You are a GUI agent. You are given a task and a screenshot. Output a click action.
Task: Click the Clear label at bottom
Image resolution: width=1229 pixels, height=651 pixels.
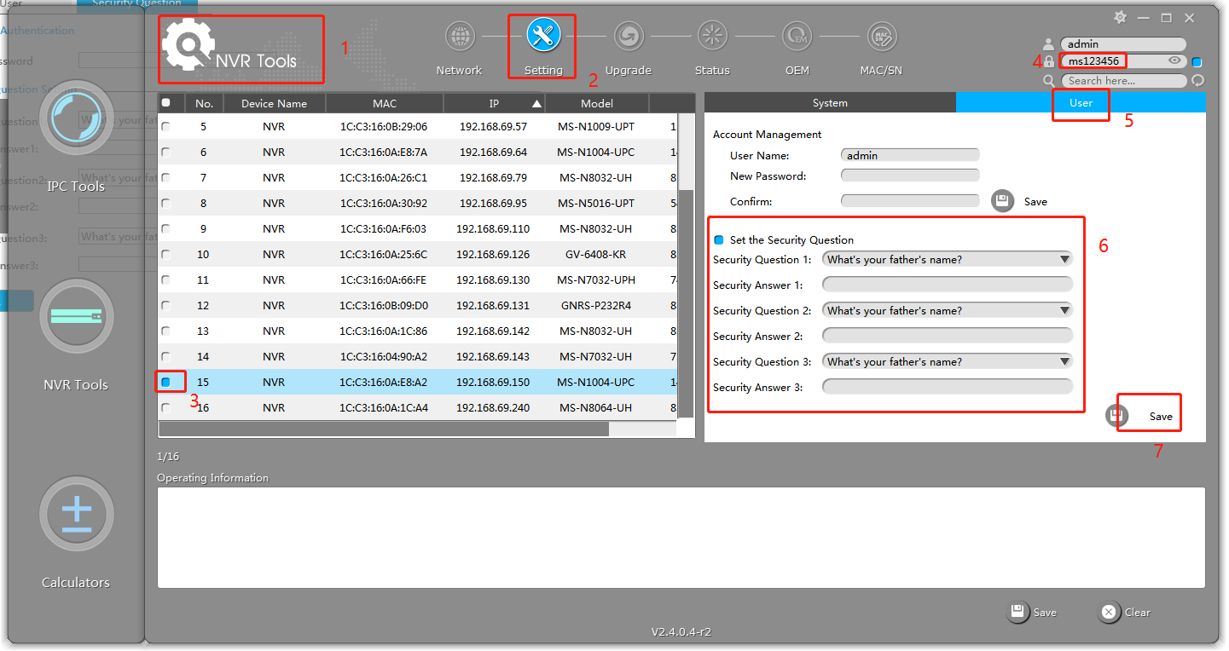(1137, 613)
